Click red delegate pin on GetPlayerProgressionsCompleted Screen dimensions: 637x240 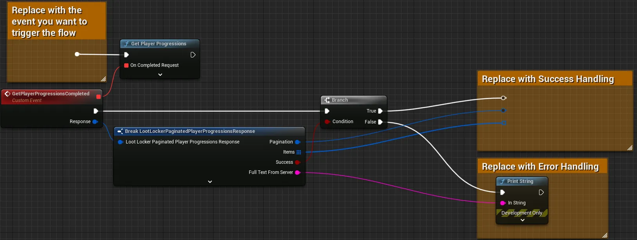[98, 97]
